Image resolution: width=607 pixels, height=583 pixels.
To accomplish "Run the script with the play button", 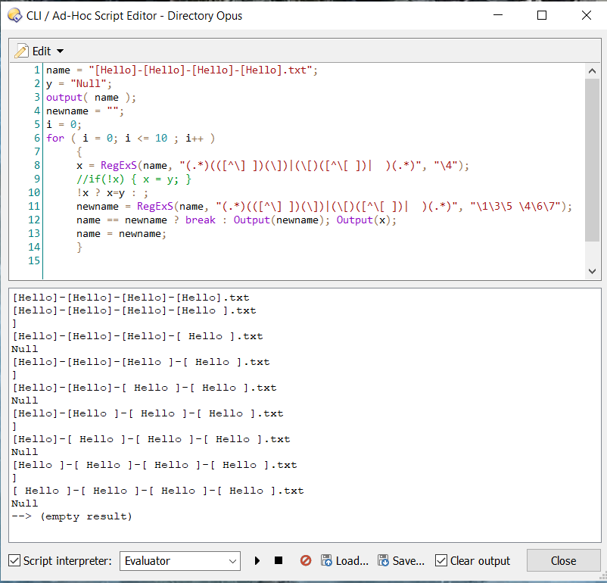I will 257,561.
